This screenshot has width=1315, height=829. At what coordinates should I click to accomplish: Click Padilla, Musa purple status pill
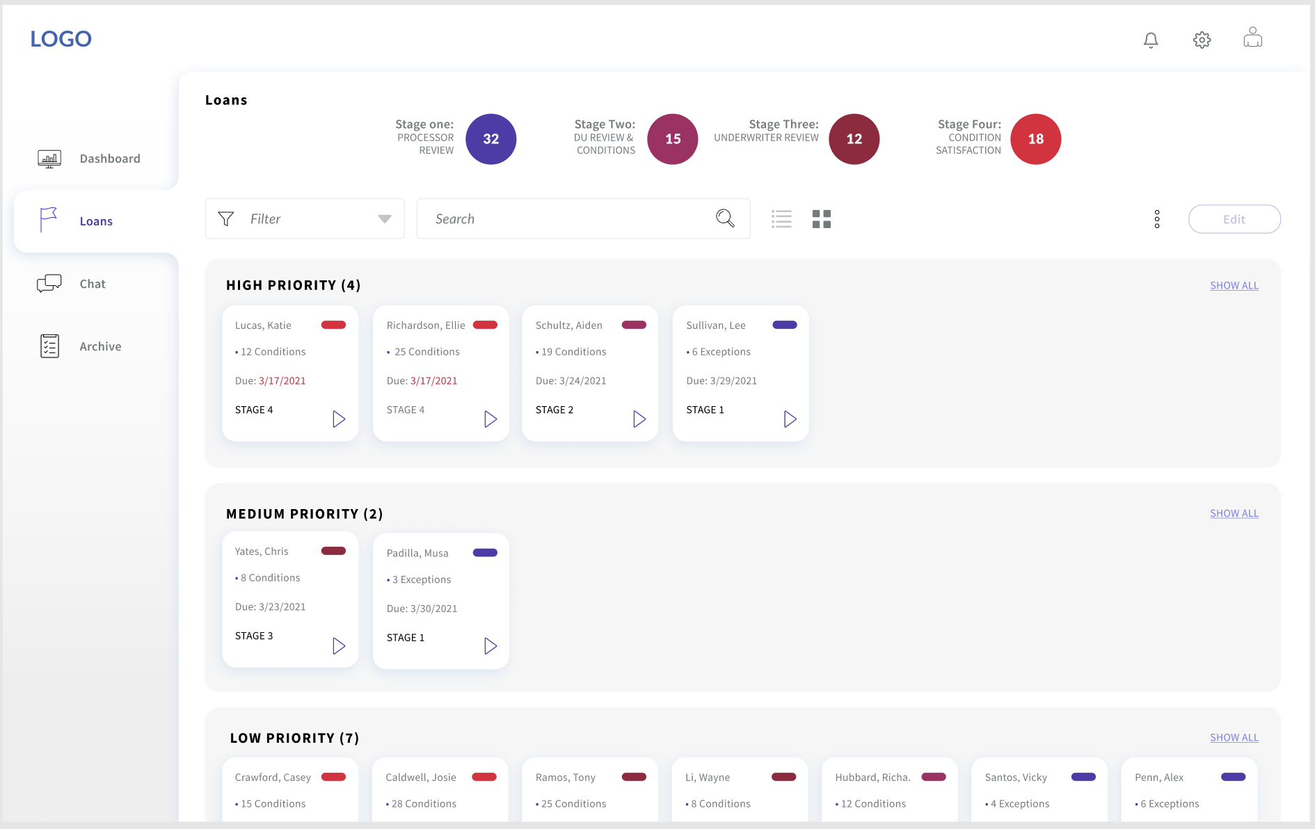(x=485, y=553)
